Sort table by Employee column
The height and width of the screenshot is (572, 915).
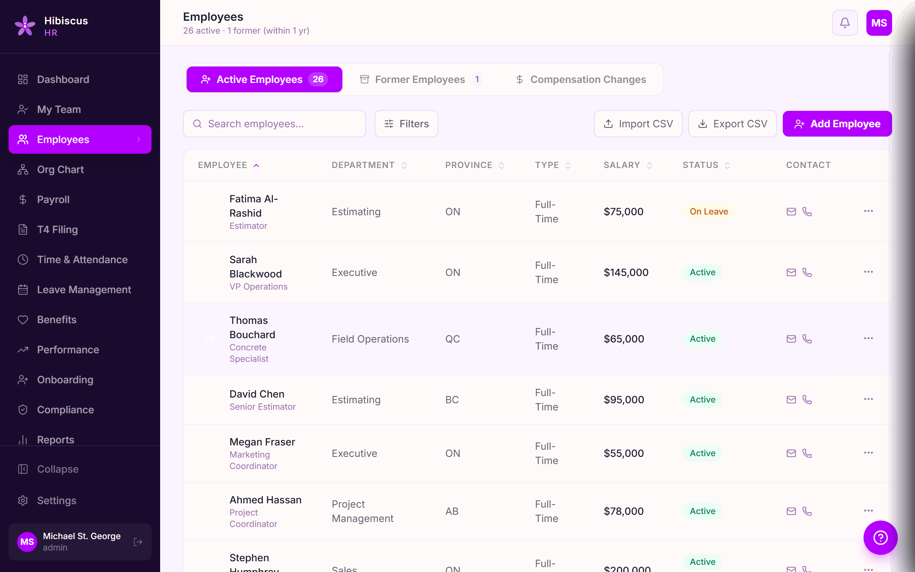pyautogui.click(x=228, y=165)
